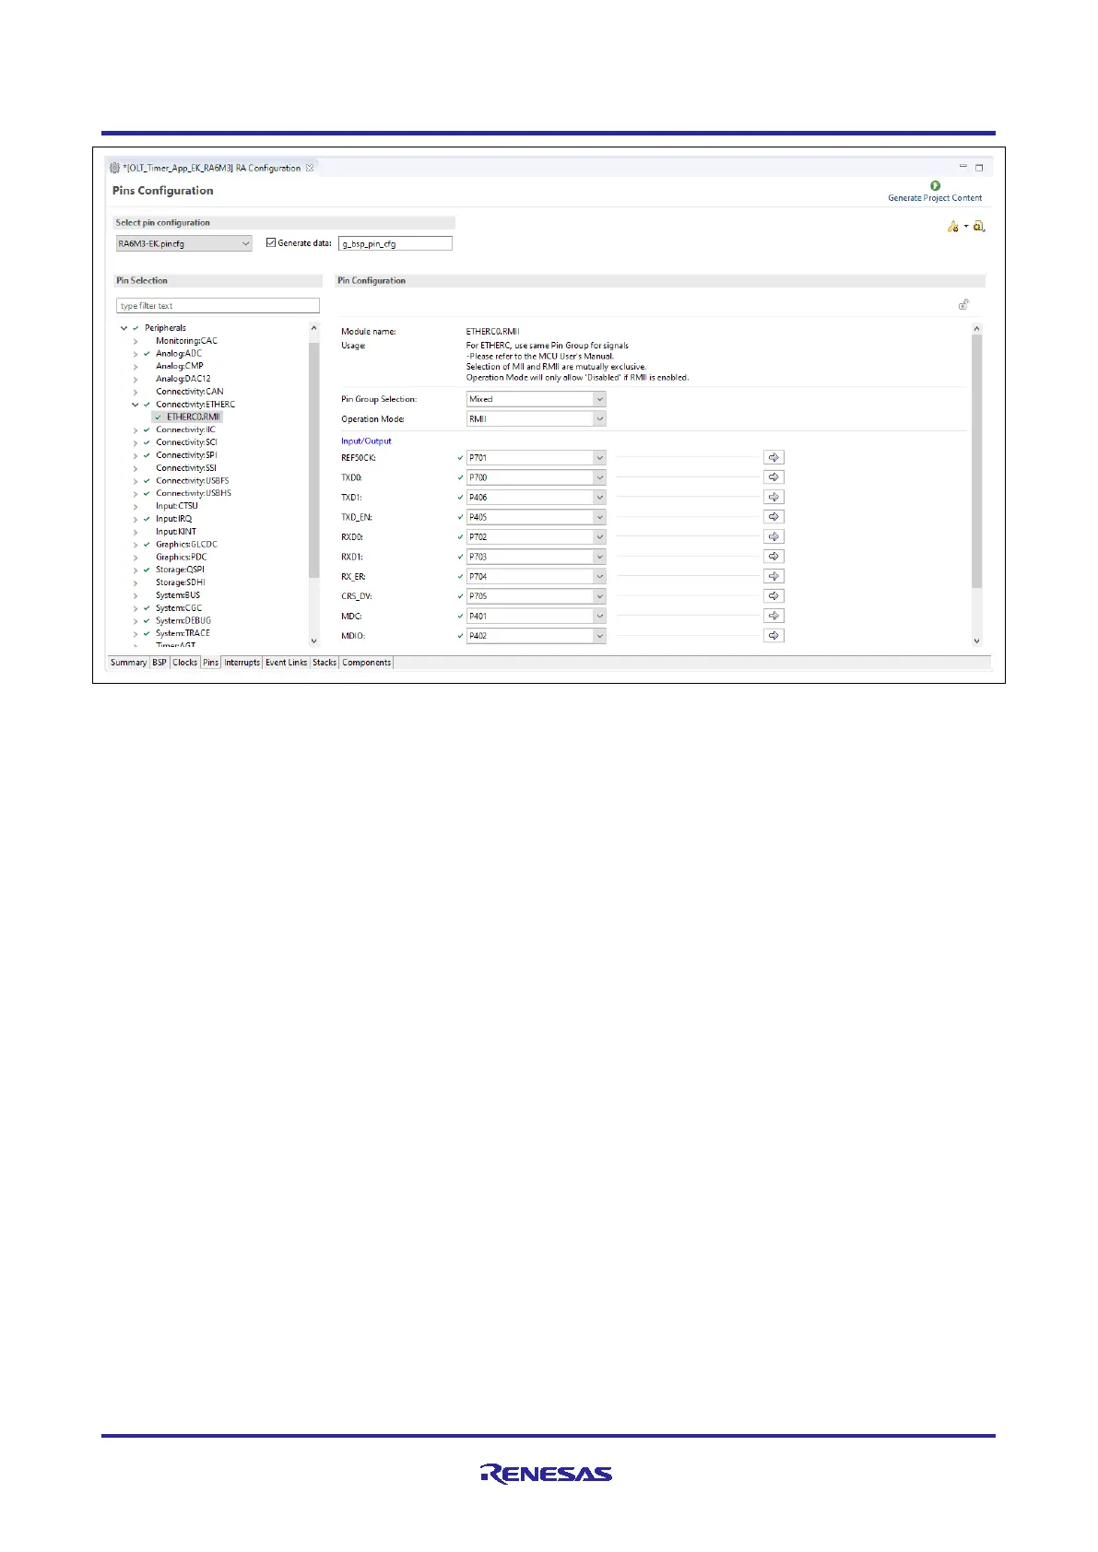Select Connectivity:USBFS in the tree
This screenshot has height=1552, width=1098.
(193, 481)
